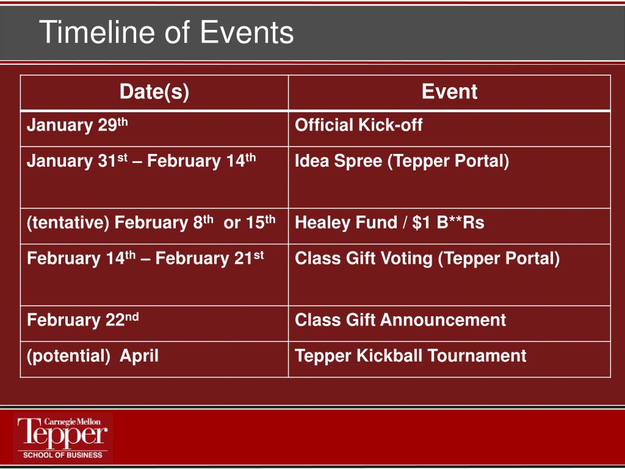This screenshot has width=625, height=469.
Task: Click Class Gift Voting (Tepper Portal) cell
Action: [449, 275]
